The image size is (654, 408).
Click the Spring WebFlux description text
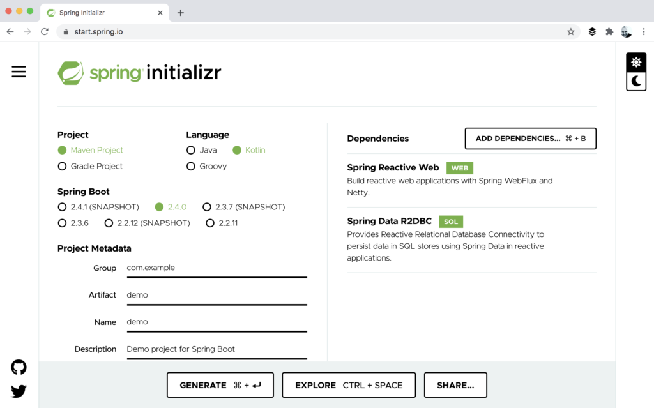pos(450,186)
